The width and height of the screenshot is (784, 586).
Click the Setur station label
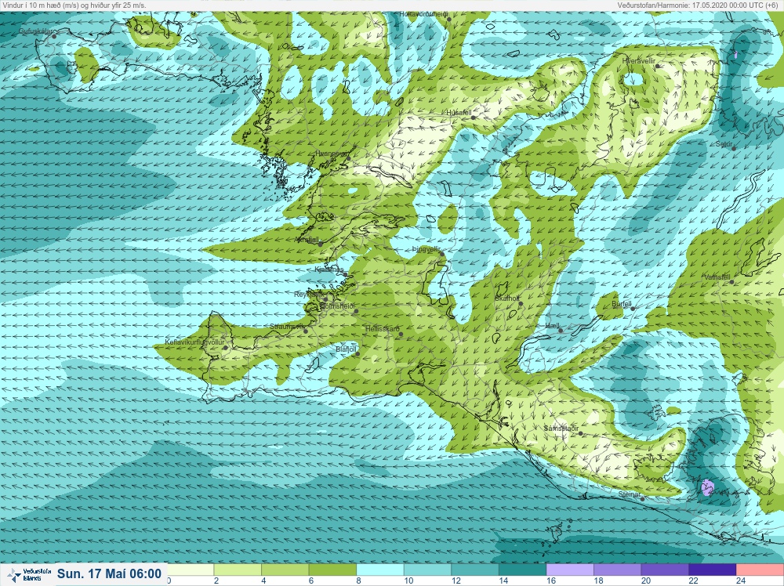pyautogui.click(x=724, y=144)
